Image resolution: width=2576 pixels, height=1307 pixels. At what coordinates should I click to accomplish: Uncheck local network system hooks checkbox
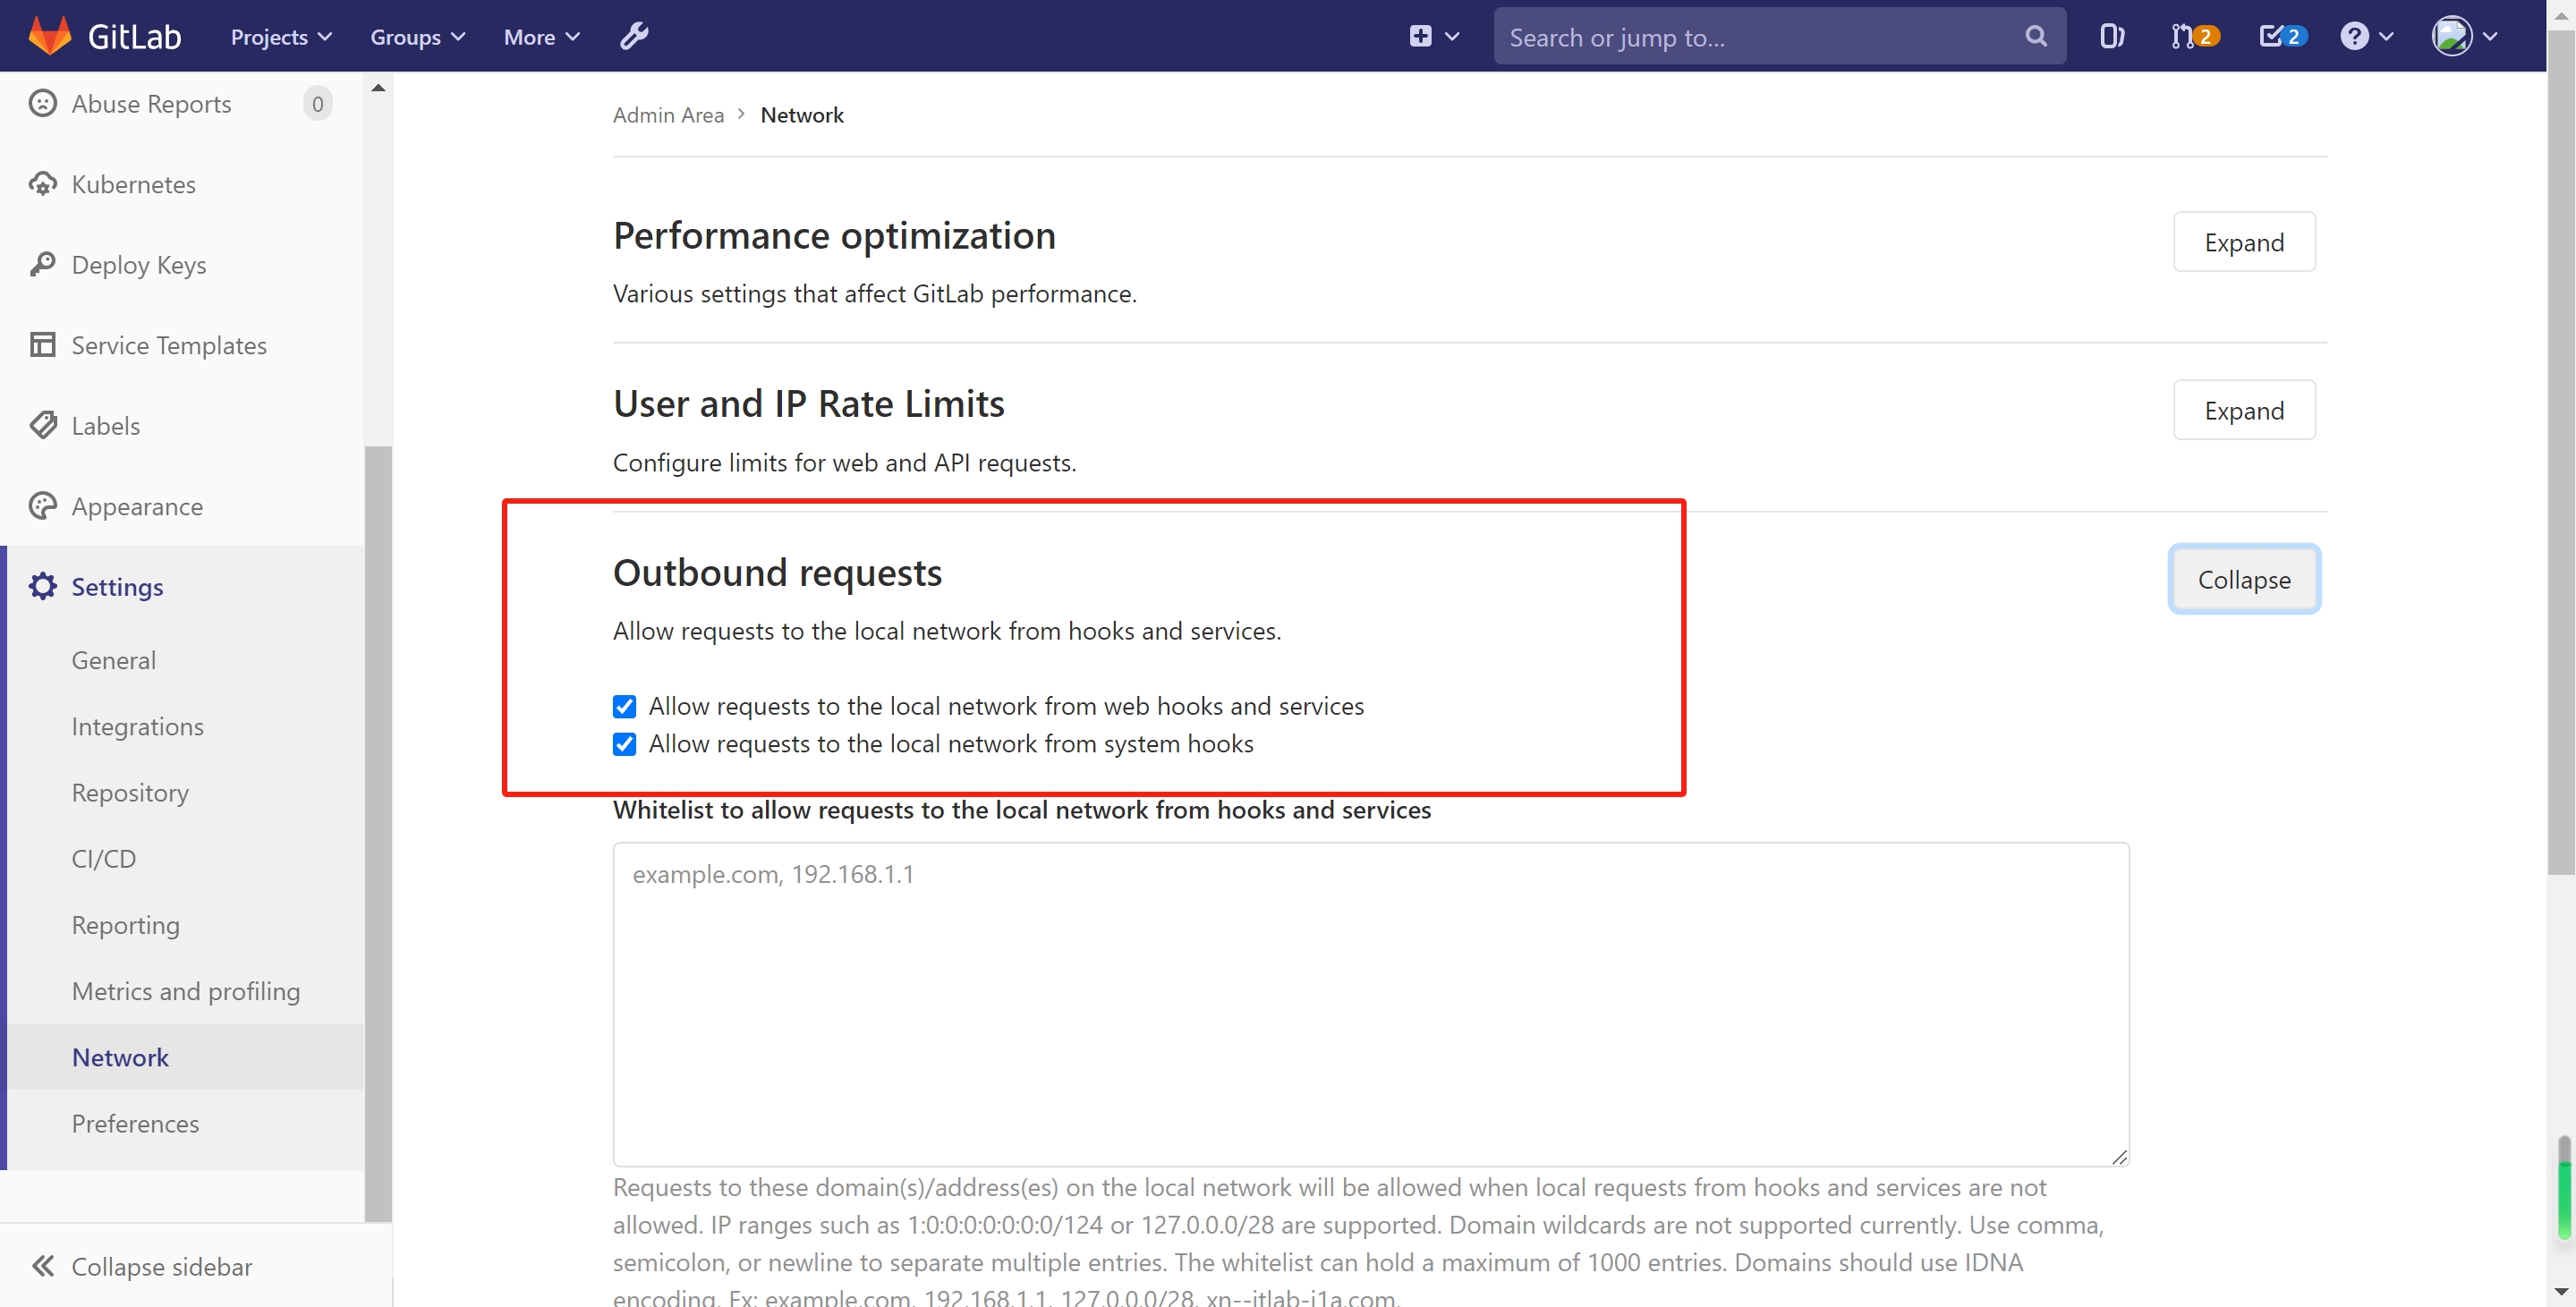click(x=624, y=744)
